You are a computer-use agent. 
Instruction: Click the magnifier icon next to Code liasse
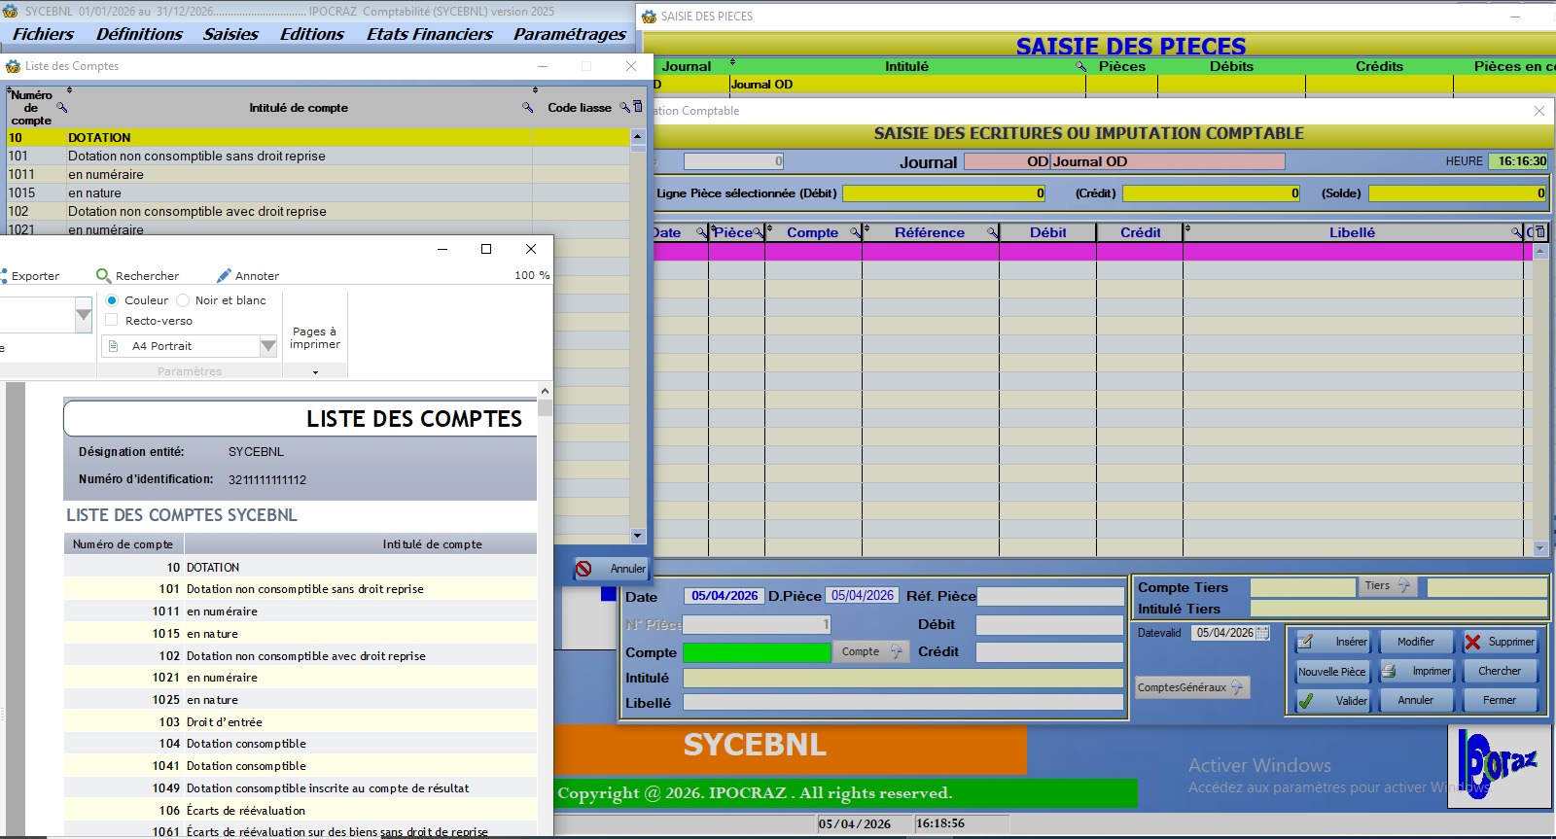tap(624, 107)
